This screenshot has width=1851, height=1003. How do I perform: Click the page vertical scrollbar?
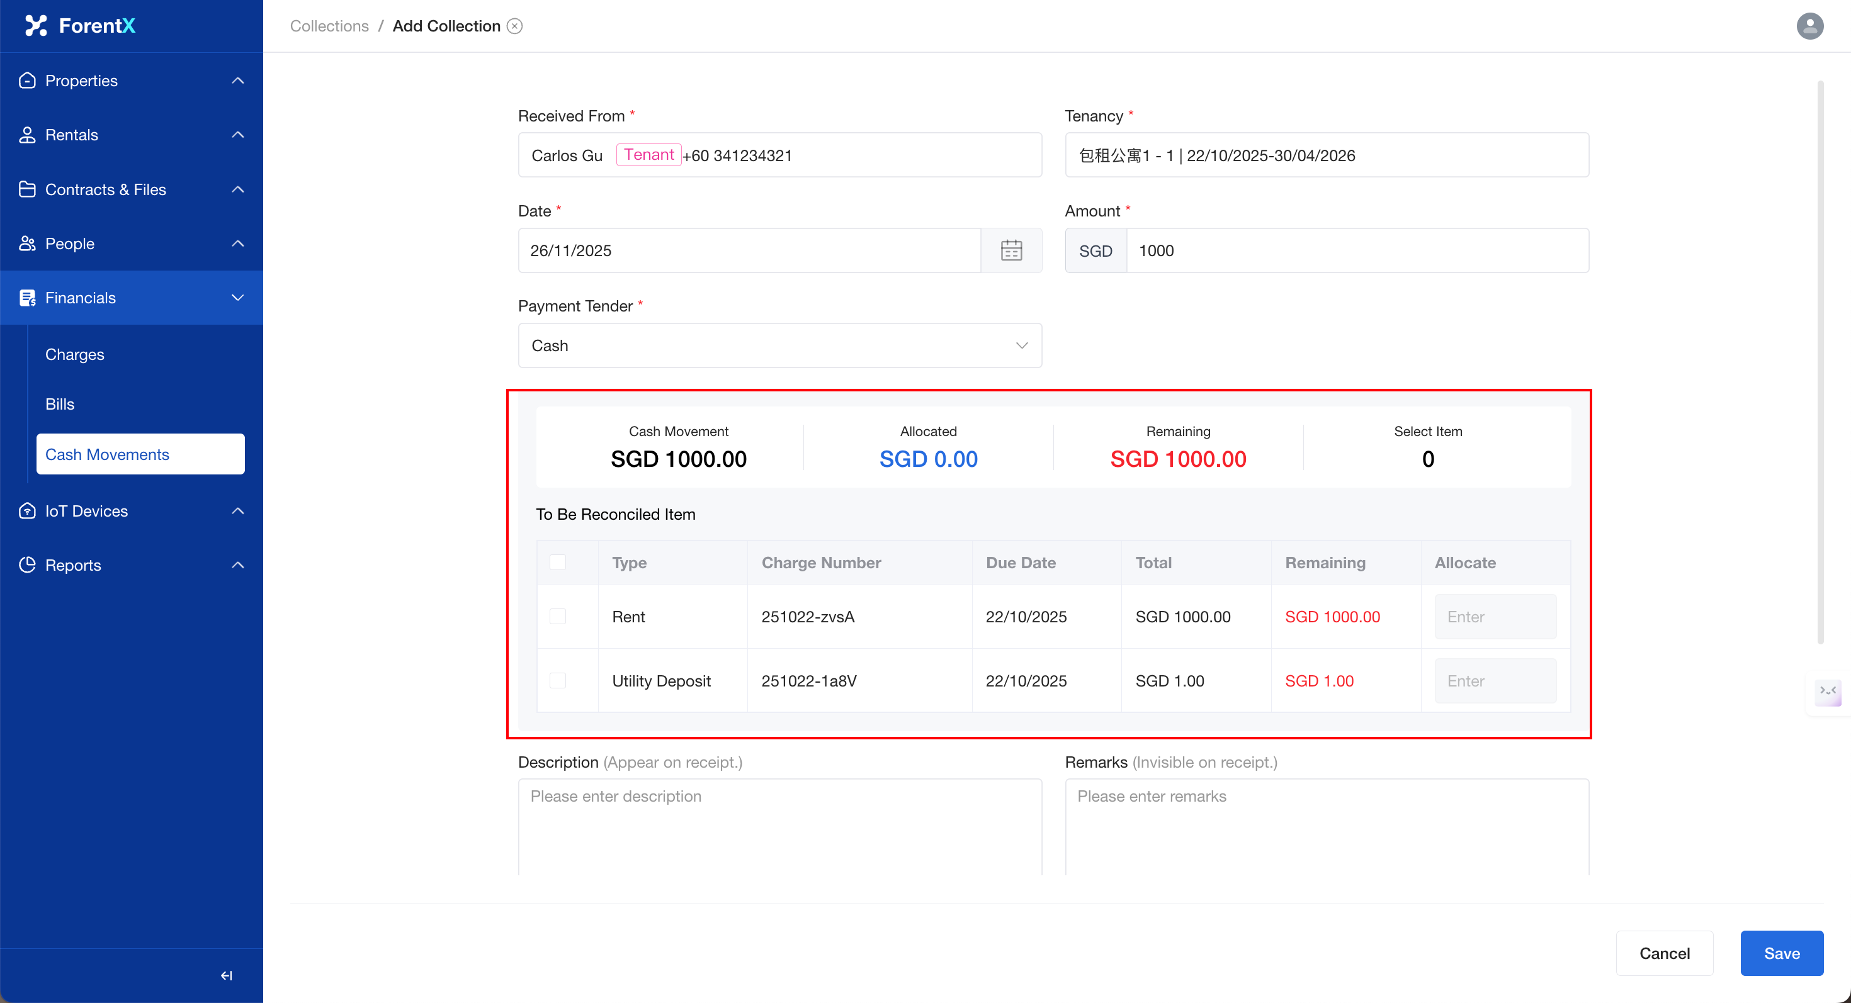[1820, 359]
